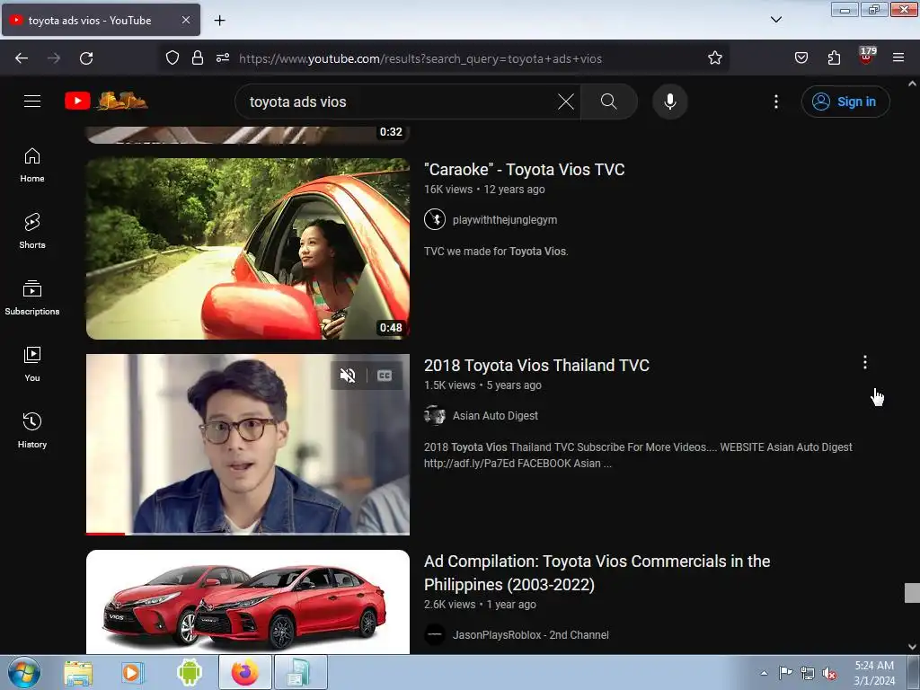Open site permissions icon in address bar
Screen dimensions: 920x690
pos(223,58)
